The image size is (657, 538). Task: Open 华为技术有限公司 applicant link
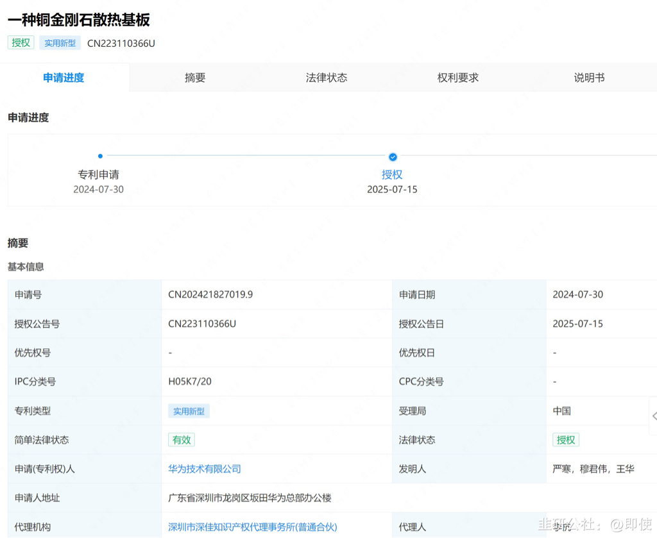(205, 469)
